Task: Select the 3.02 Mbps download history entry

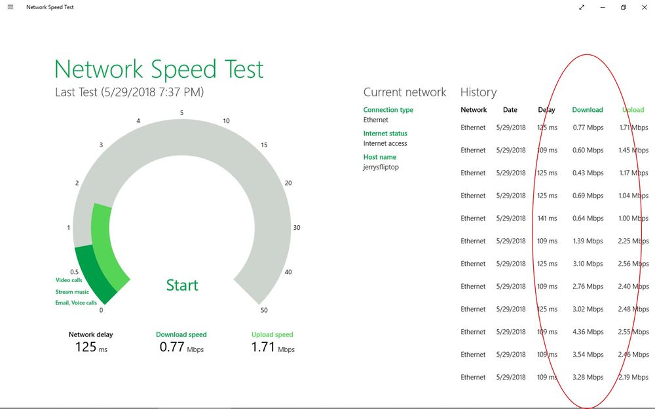Action: (x=588, y=310)
